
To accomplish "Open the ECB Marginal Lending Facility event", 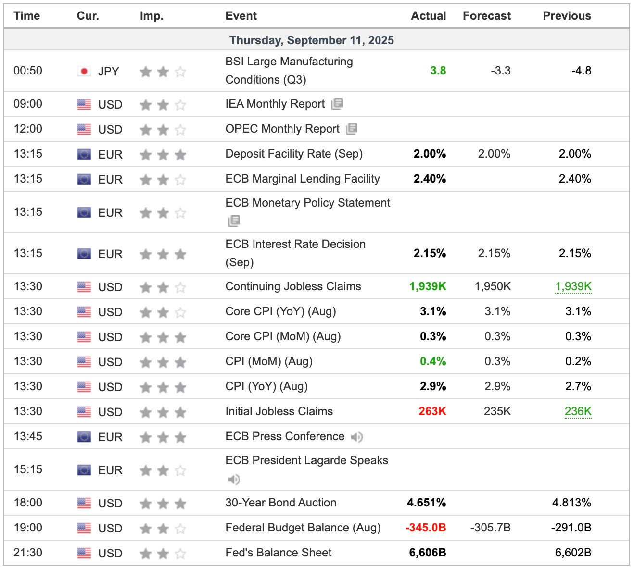I will pos(303,179).
